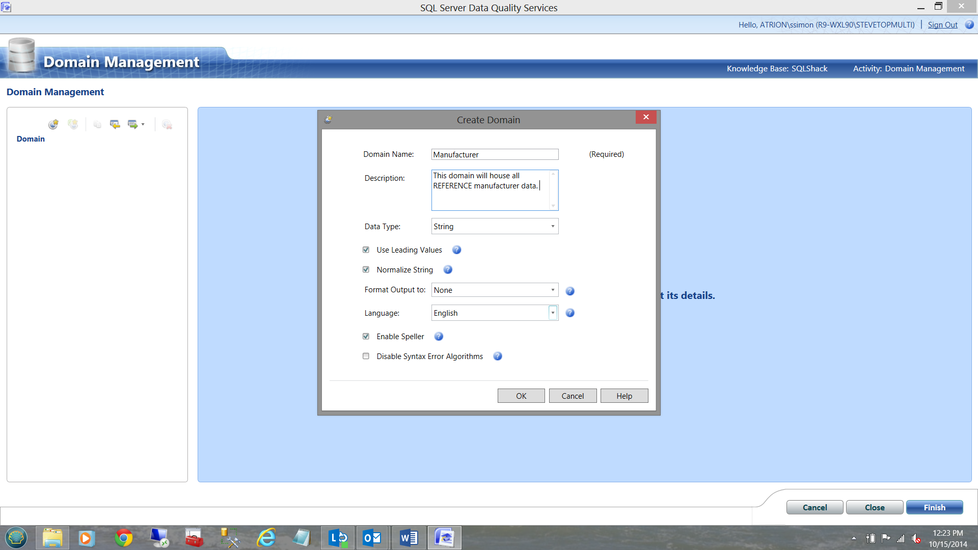The image size is (978, 550).
Task: Uncheck Use Leading Values checkbox
Action: point(366,250)
